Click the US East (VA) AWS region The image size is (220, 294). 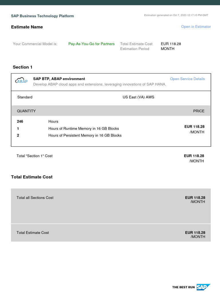tap(138, 97)
